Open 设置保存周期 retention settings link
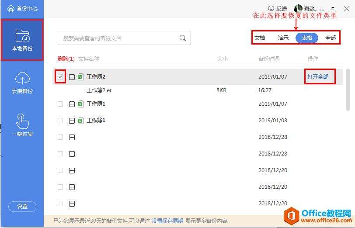The image size is (355, 228). coord(167,221)
